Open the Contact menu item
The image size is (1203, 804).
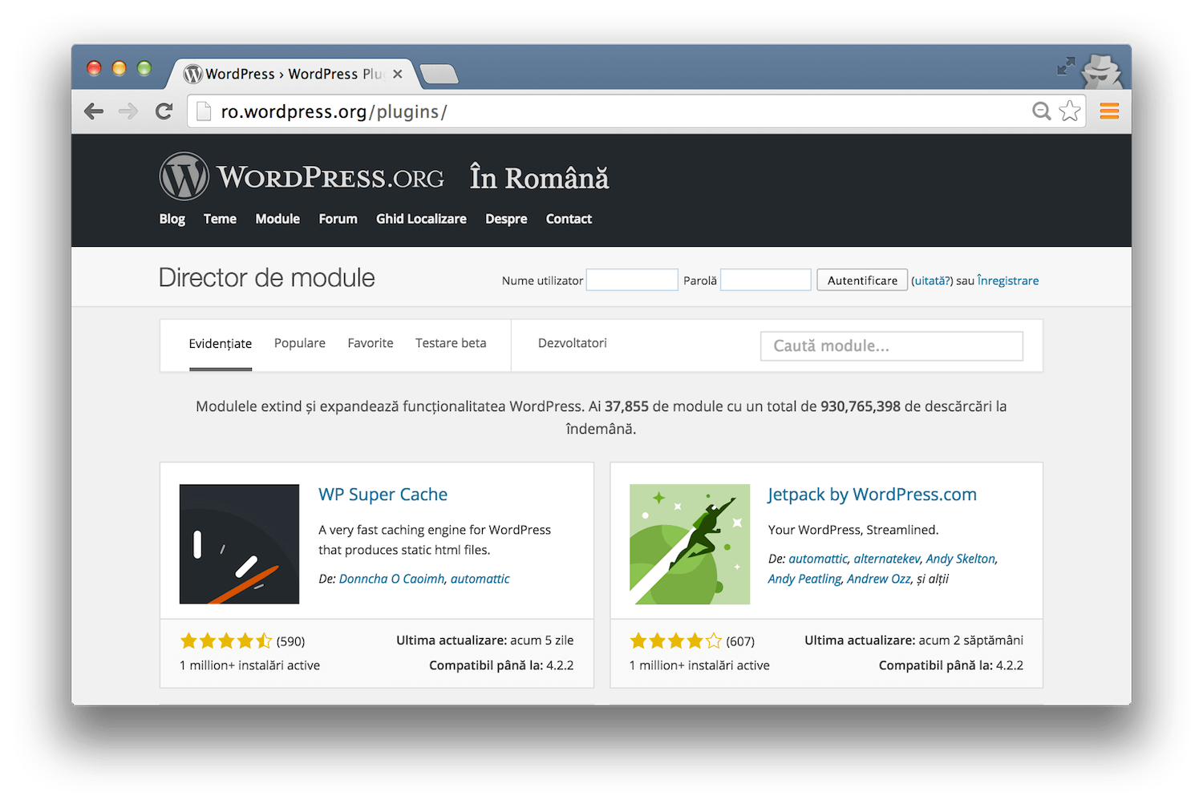pyautogui.click(x=569, y=219)
